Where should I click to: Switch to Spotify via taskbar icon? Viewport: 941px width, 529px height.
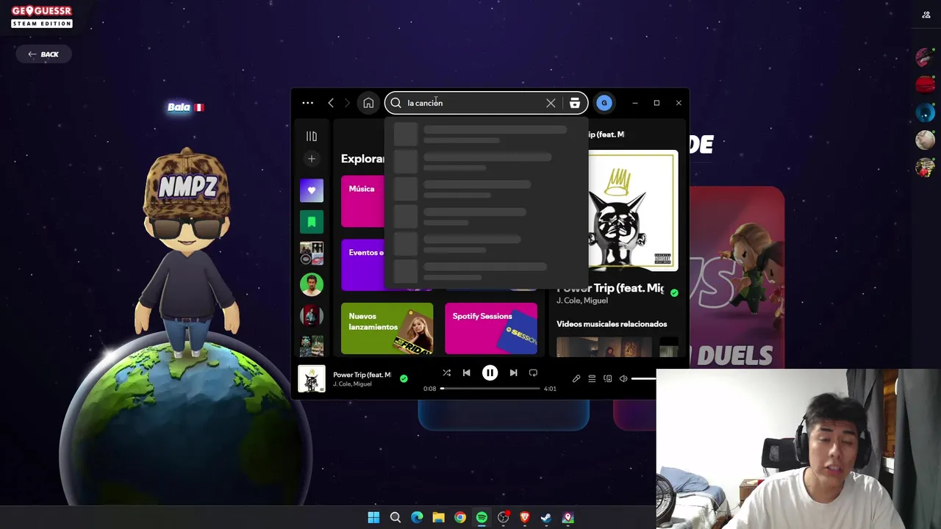coord(482,518)
